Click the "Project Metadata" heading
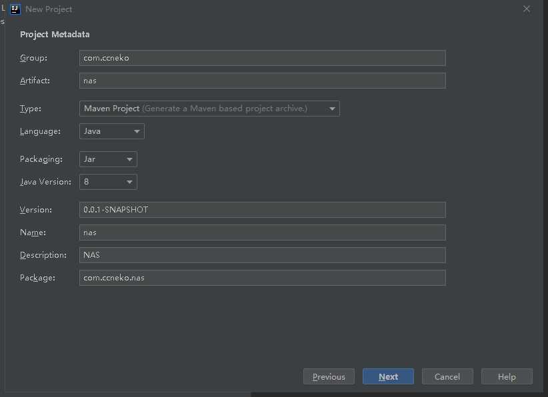Image resolution: width=548 pixels, height=397 pixels. coord(55,35)
